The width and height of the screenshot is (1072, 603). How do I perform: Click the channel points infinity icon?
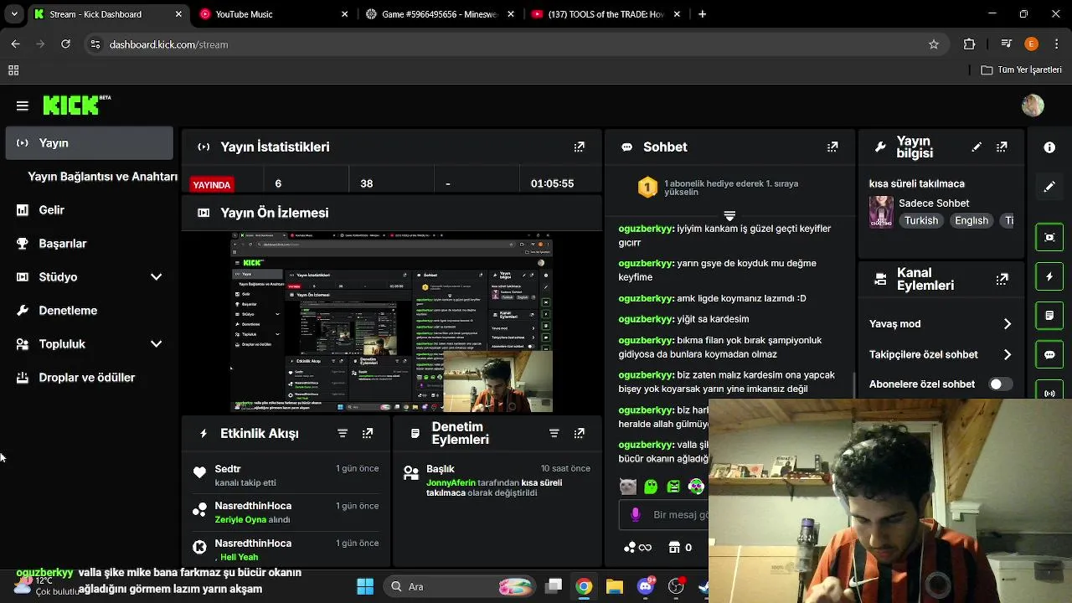(x=637, y=548)
